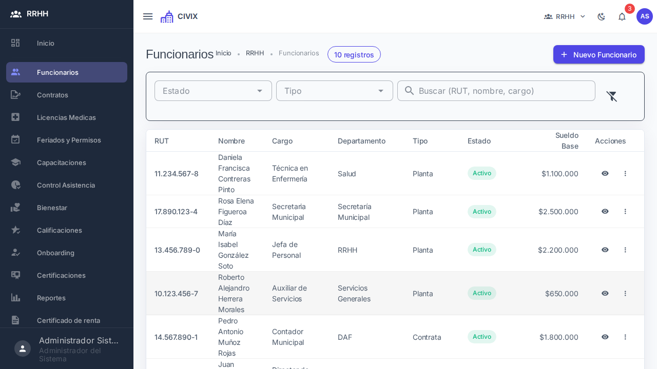Open Licencias Medicas in the sidebar

(67, 117)
